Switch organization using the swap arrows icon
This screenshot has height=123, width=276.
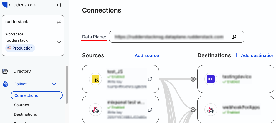[59, 22]
